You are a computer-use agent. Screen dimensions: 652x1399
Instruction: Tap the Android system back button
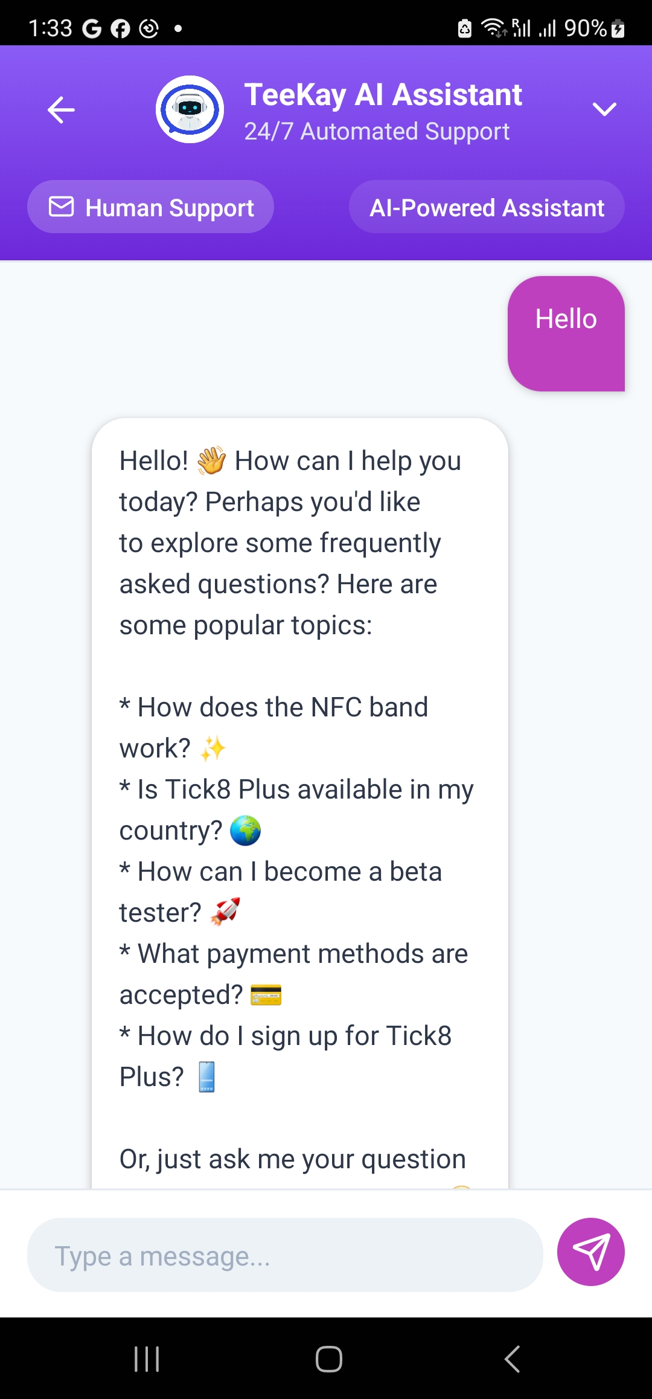[512, 1359]
